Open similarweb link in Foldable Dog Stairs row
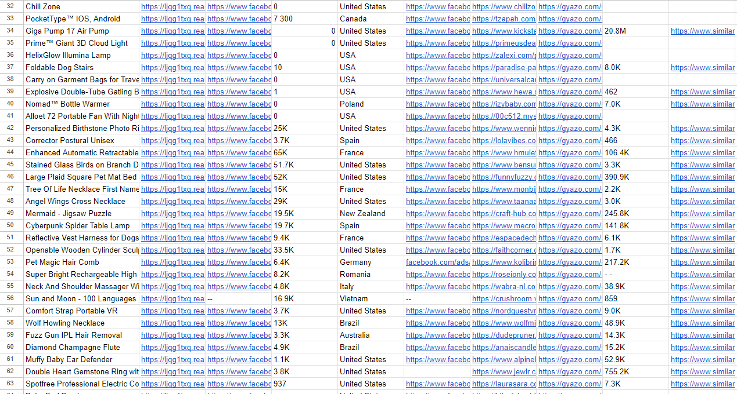Viewport: 737px width, 394px height. [x=702, y=68]
